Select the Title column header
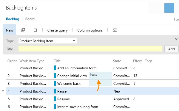179x111 pixels. click(57, 61)
